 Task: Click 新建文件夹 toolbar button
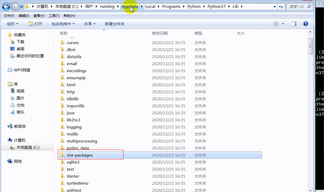(x=115, y=24)
